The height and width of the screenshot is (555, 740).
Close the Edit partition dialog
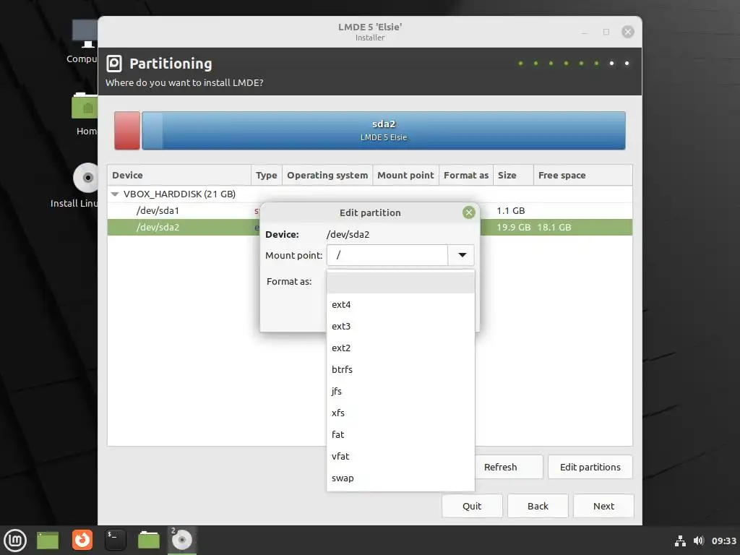[468, 212]
